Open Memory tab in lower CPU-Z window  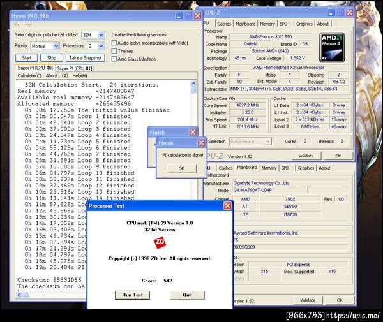click(x=269, y=168)
